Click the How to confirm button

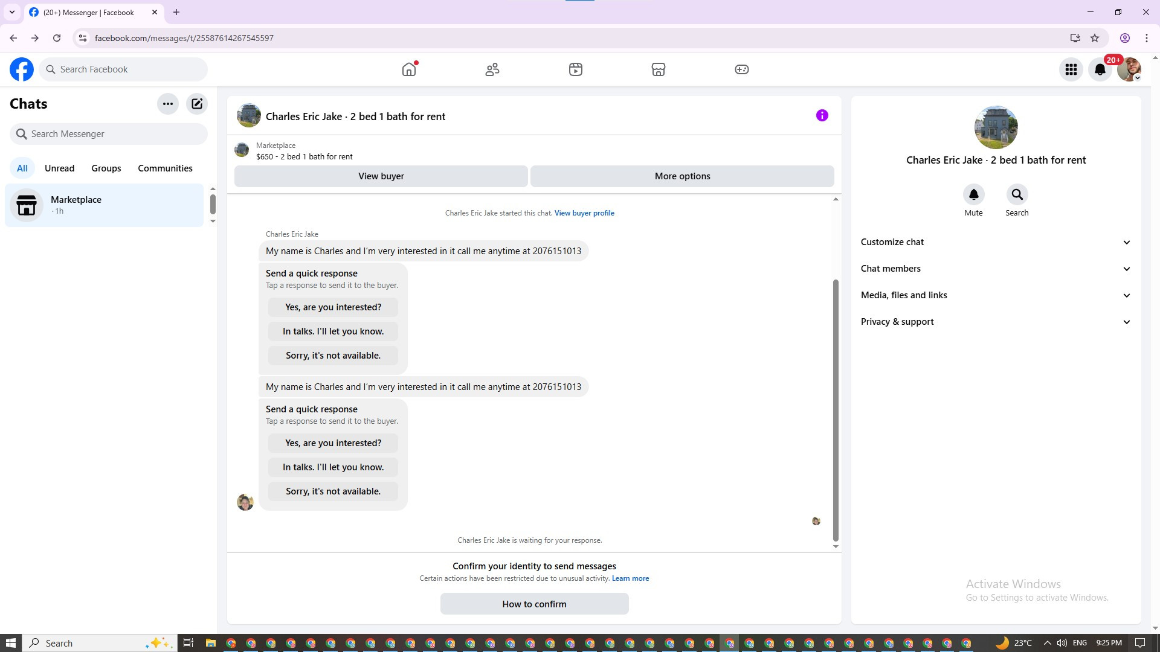pos(534,604)
